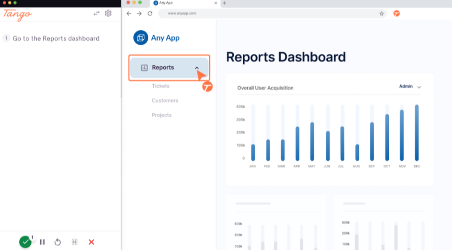Finish capture with green checkmark button
452x250 pixels.
(25, 242)
